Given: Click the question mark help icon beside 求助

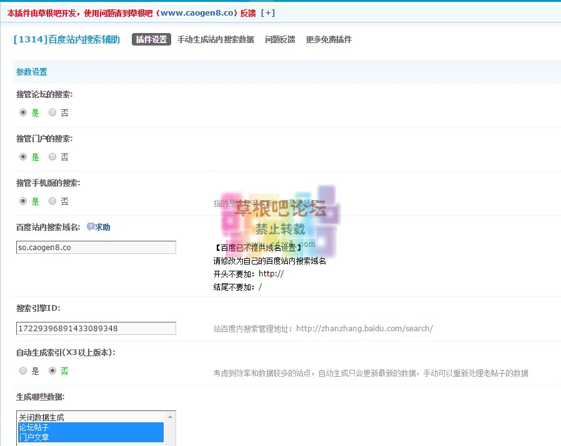Looking at the screenshot, I should tap(91, 227).
